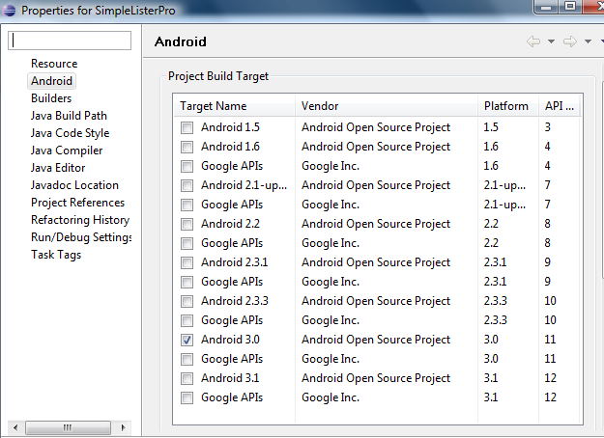This screenshot has height=438, width=604.
Task: Open the back history dropdown arrow
Action: point(551,41)
